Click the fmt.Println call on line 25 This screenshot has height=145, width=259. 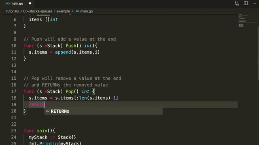(x=55, y=143)
